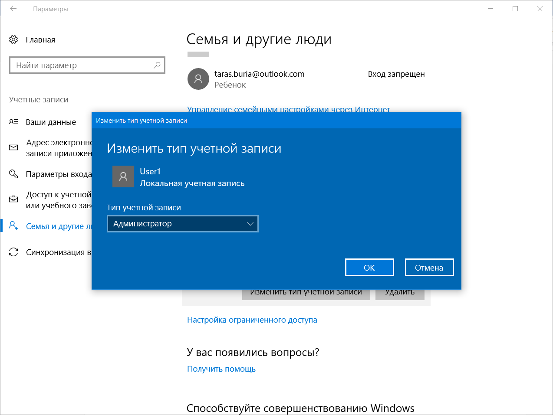
Task: Close the Параметры window
Action: pyautogui.click(x=540, y=9)
